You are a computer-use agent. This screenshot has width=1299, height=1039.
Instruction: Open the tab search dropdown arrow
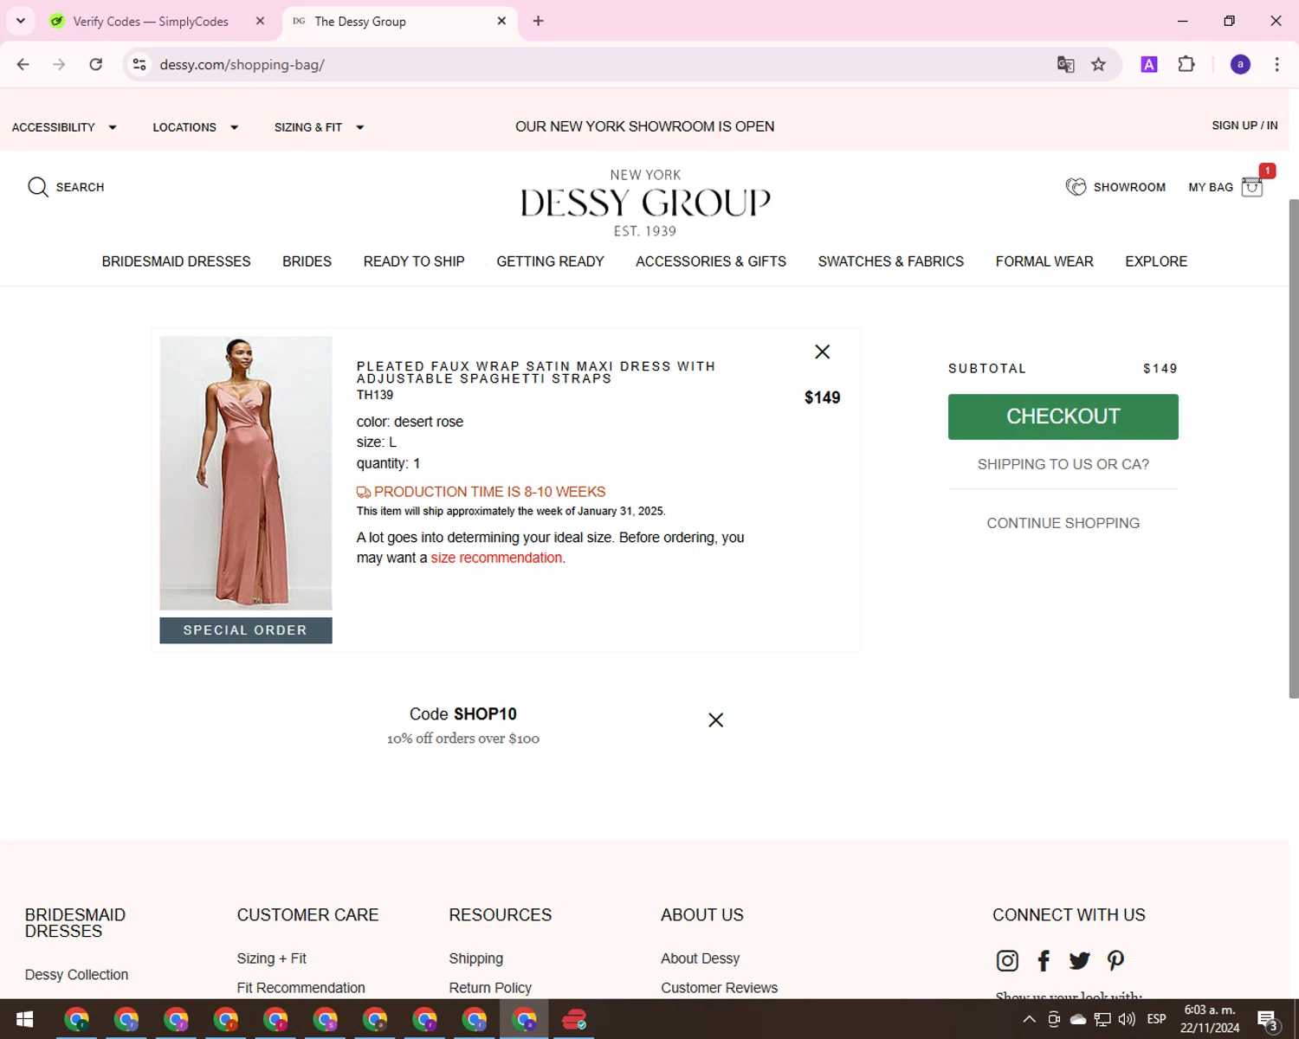tap(21, 21)
